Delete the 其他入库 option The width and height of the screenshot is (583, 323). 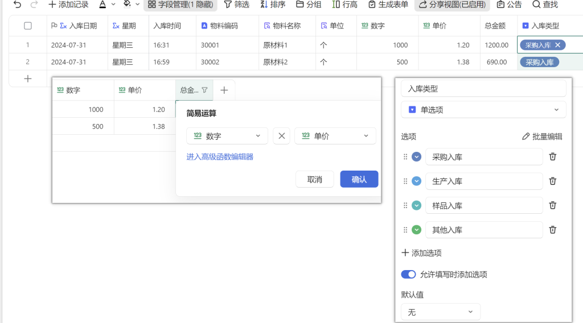click(x=553, y=230)
